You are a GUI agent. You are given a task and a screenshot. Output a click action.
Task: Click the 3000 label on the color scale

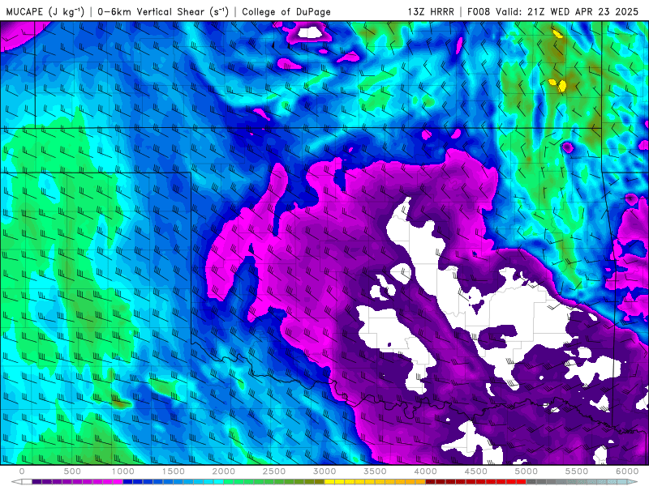[x=324, y=471]
